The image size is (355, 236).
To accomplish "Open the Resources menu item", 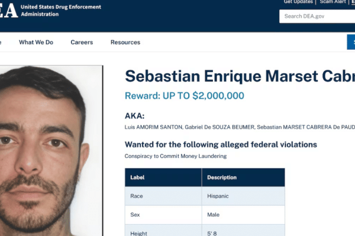I will [x=125, y=42].
